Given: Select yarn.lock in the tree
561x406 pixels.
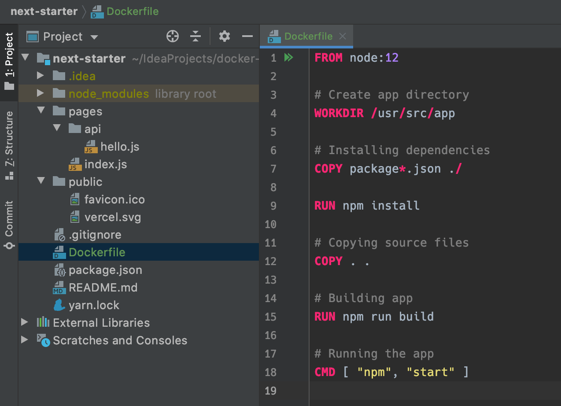Looking at the screenshot, I should pyautogui.click(x=94, y=305).
